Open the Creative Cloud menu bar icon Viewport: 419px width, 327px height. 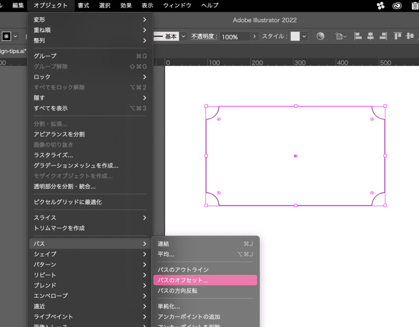pos(397,6)
